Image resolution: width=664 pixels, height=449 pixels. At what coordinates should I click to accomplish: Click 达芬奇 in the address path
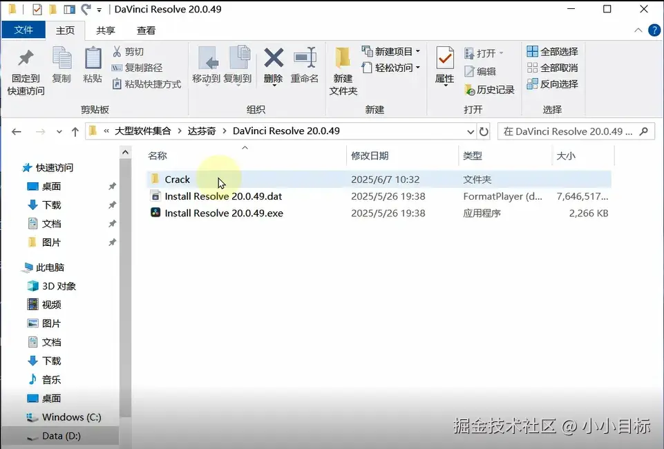(202, 131)
